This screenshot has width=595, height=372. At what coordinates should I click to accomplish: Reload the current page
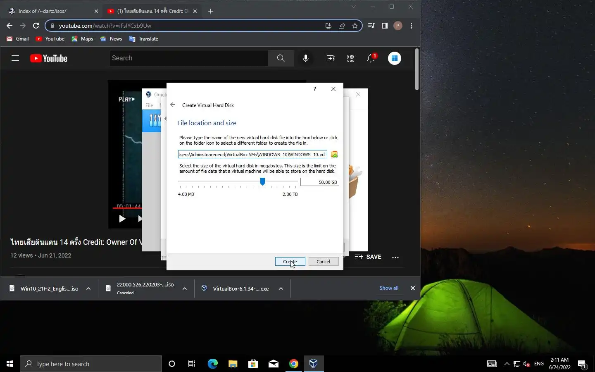tap(36, 26)
